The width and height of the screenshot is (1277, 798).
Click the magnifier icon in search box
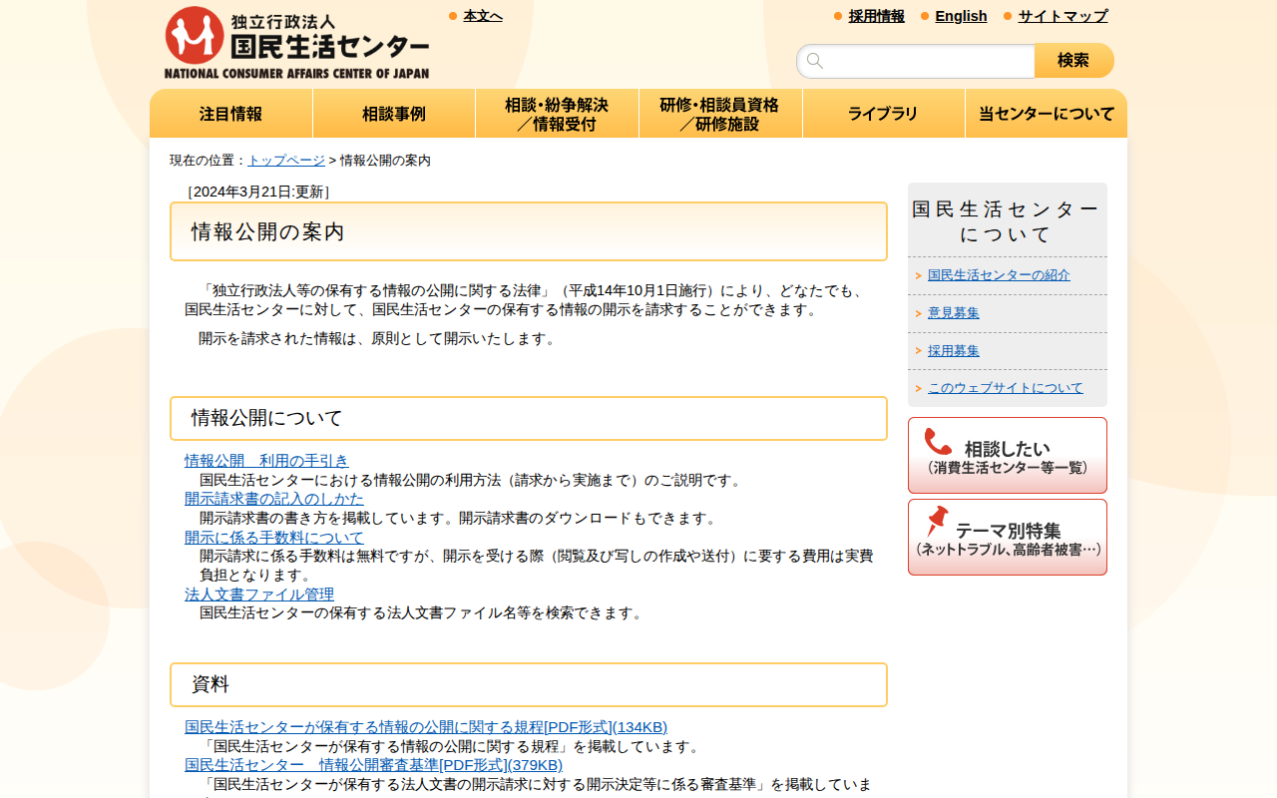click(815, 61)
